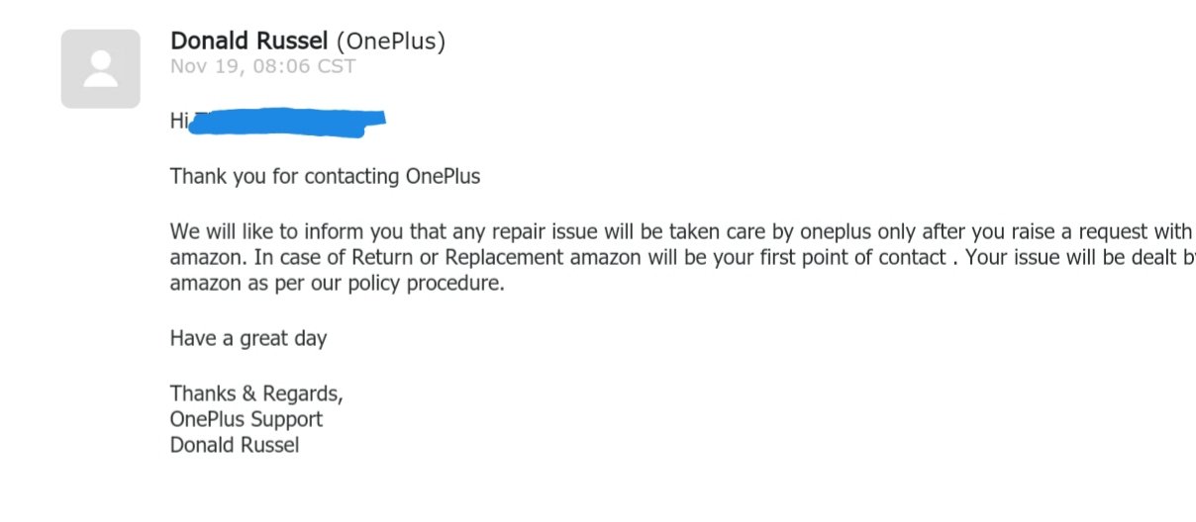Select the Nov 19, 08:06 CST timestamp

[262, 67]
